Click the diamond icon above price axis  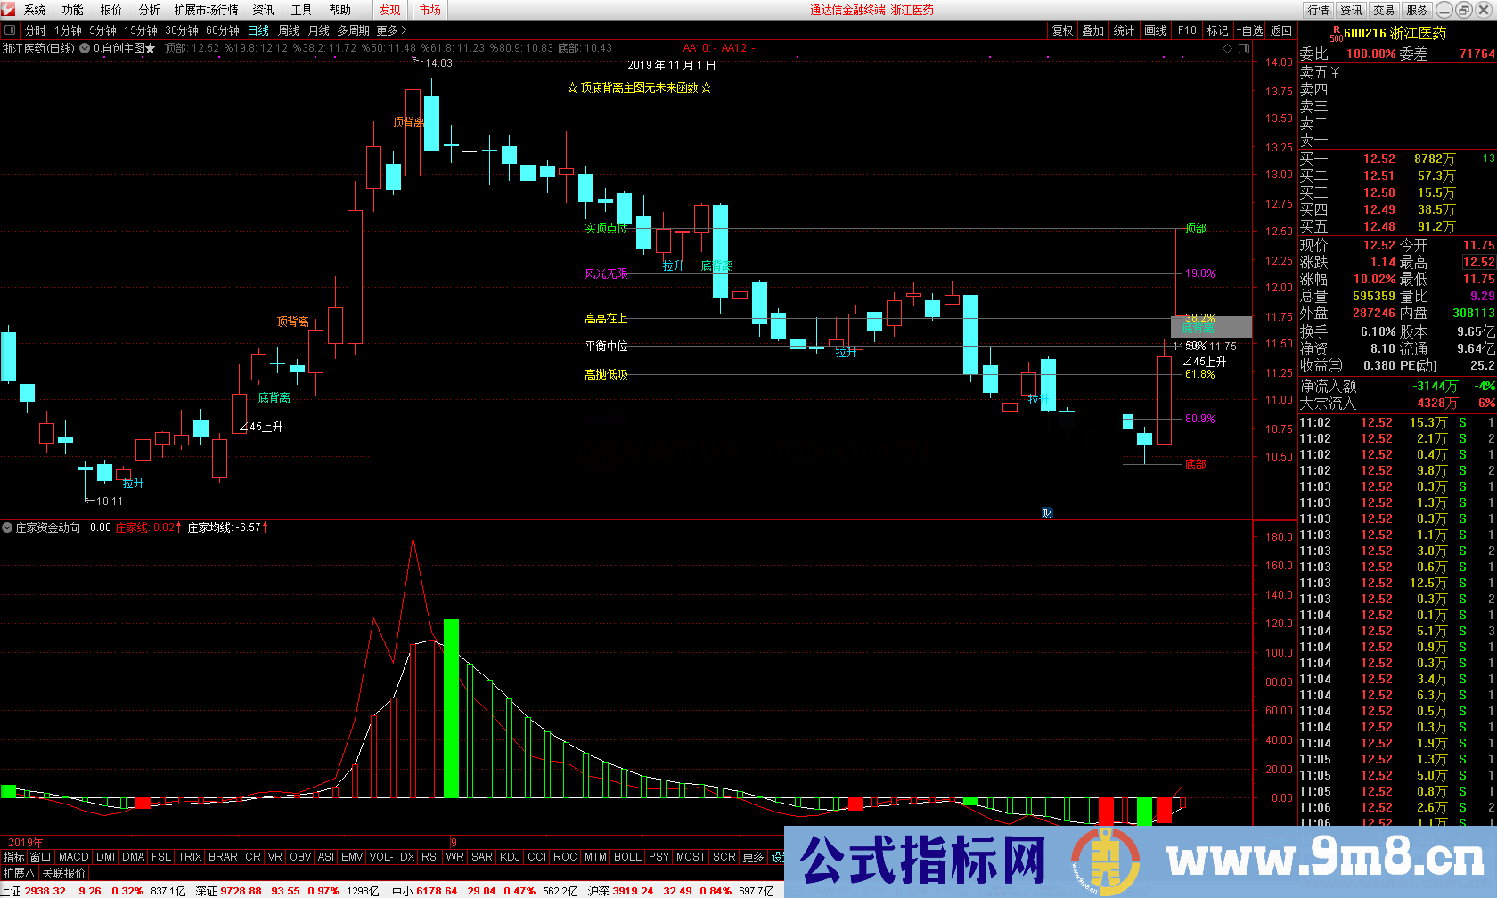(1227, 48)
